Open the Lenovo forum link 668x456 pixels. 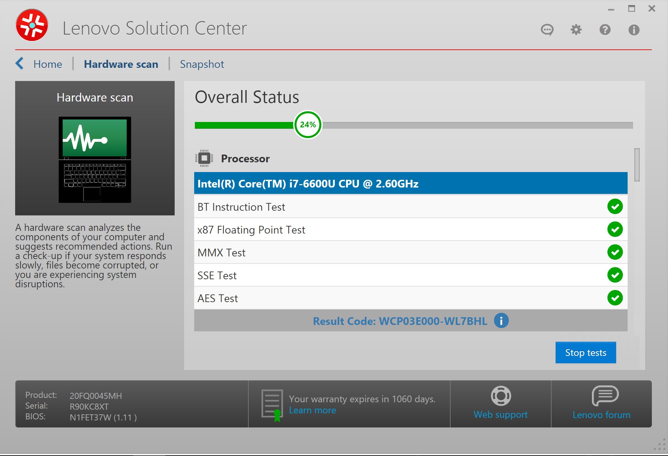tap(601, 415)
